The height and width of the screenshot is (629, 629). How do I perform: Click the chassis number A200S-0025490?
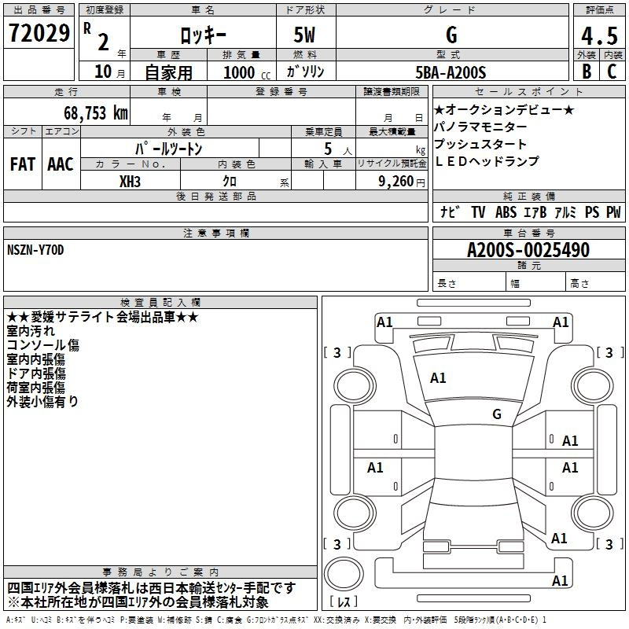pyautogui.click(x=528, y=251)
